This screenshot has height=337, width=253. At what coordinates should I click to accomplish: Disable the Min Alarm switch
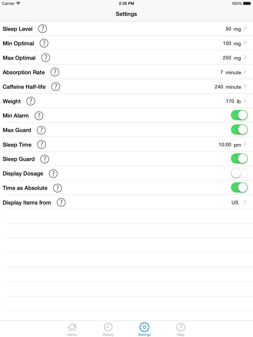(239, 115)
